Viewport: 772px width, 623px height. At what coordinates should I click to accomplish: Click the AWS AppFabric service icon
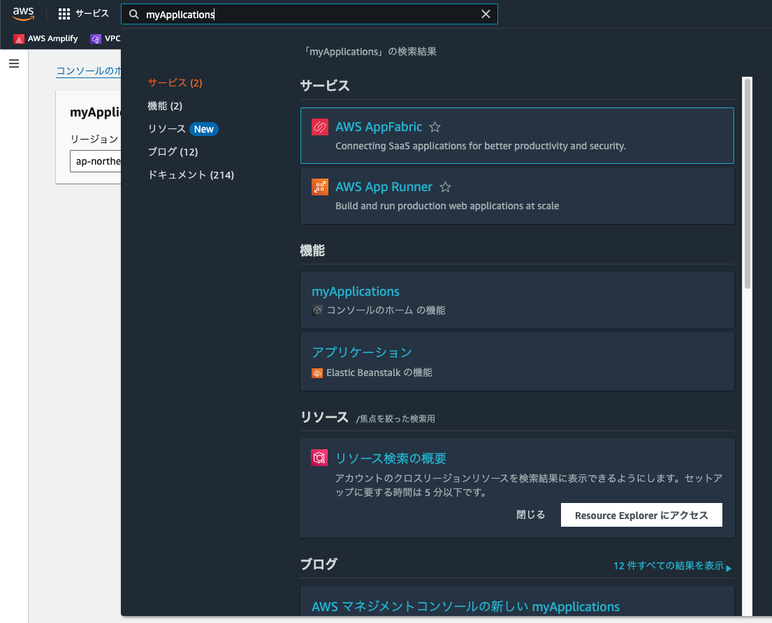point(319,127)
